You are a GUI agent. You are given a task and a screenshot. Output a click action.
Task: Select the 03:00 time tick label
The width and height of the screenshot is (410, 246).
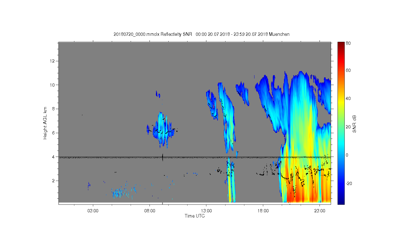pyautogui.click(x=93, y=211)
